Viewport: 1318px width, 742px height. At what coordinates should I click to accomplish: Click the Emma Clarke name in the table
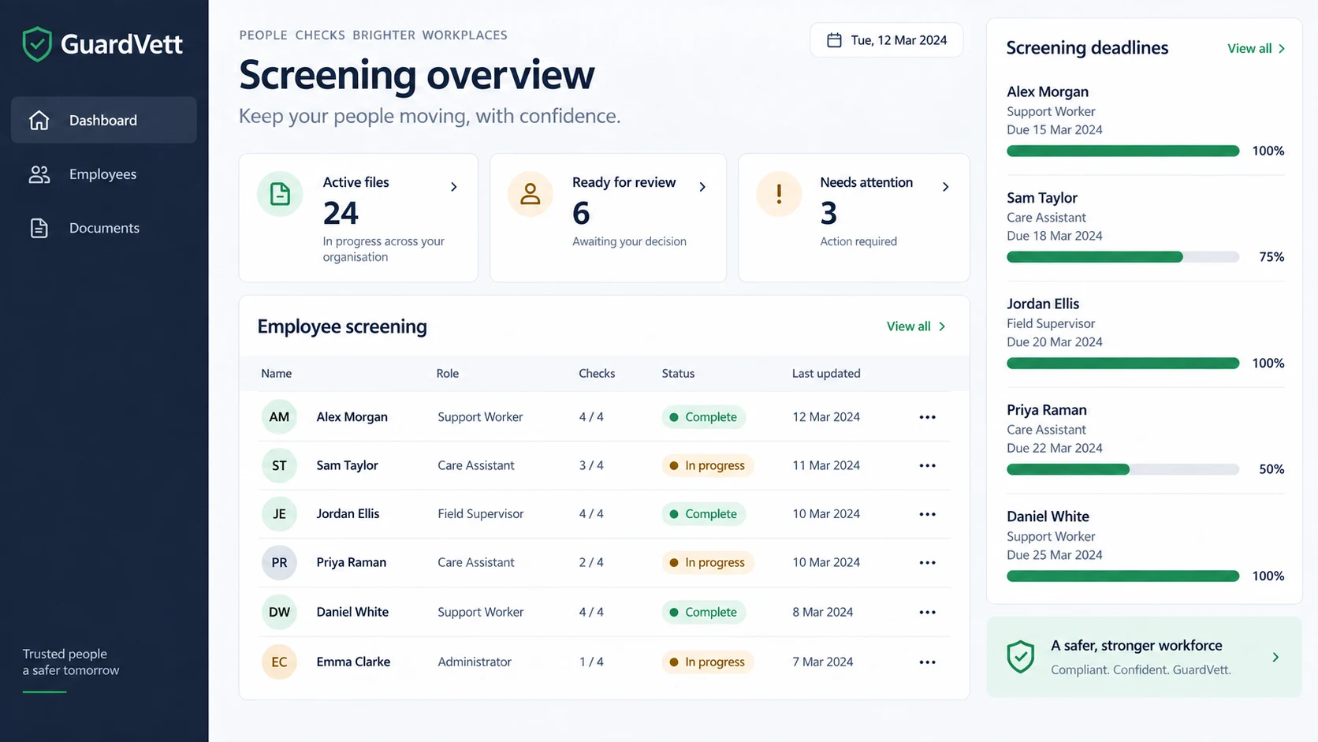click(x=353, y=662)
